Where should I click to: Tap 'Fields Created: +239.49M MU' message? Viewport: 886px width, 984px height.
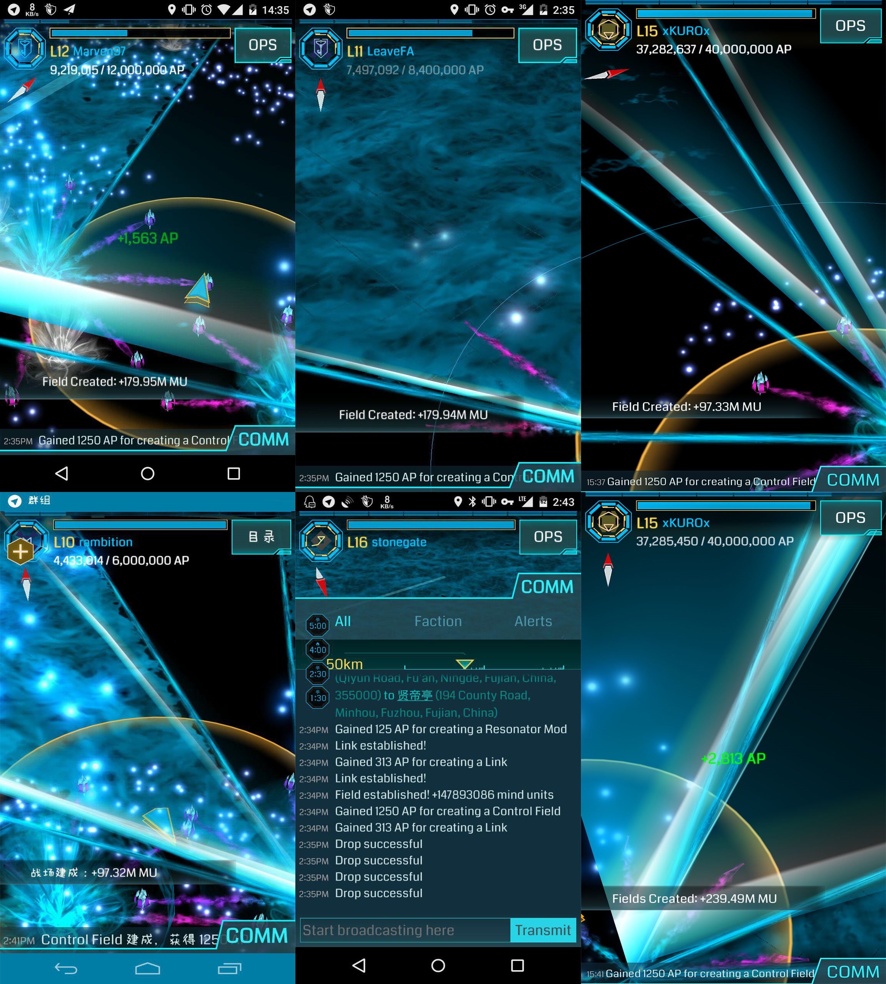click(x=694, y=898)
